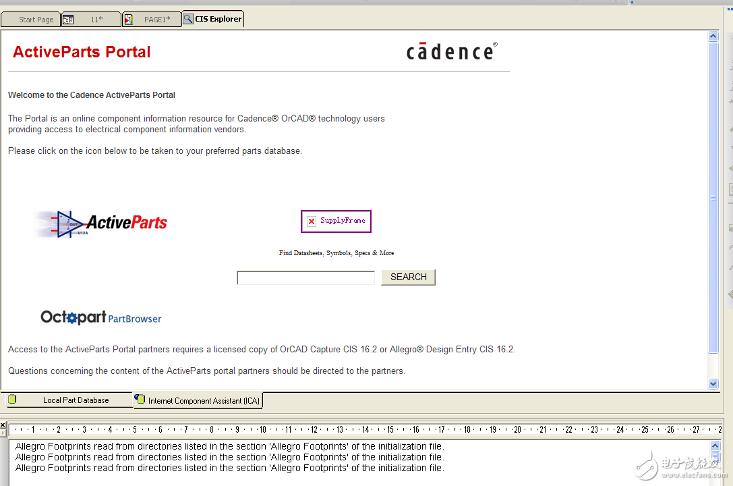Open the Octopart PartBrowser logo link

101,318
